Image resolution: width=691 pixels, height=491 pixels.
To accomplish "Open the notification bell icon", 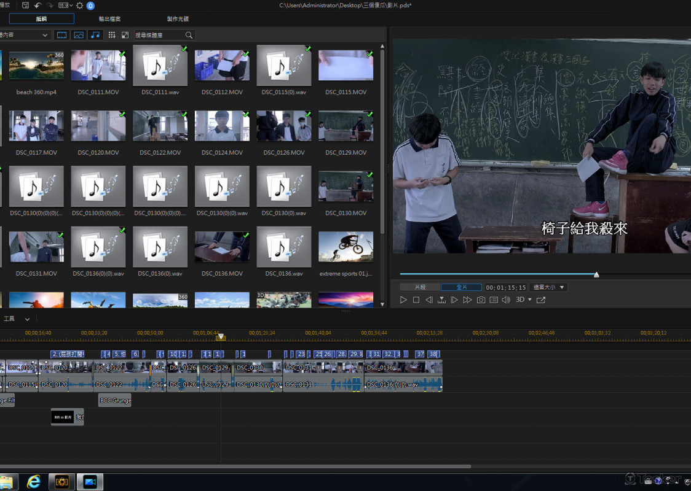I will coord(90,6).
